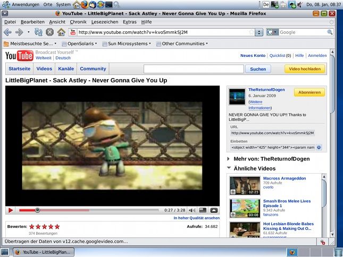Click the Deutsch language link

point(63,58)
